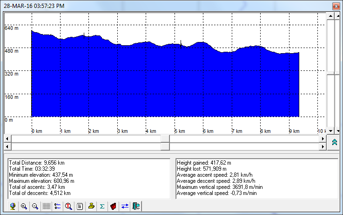Toggle the grid lines icon
Image resolution: width=343 pixels, height=215 pixels.
click(x=47, y=206)
